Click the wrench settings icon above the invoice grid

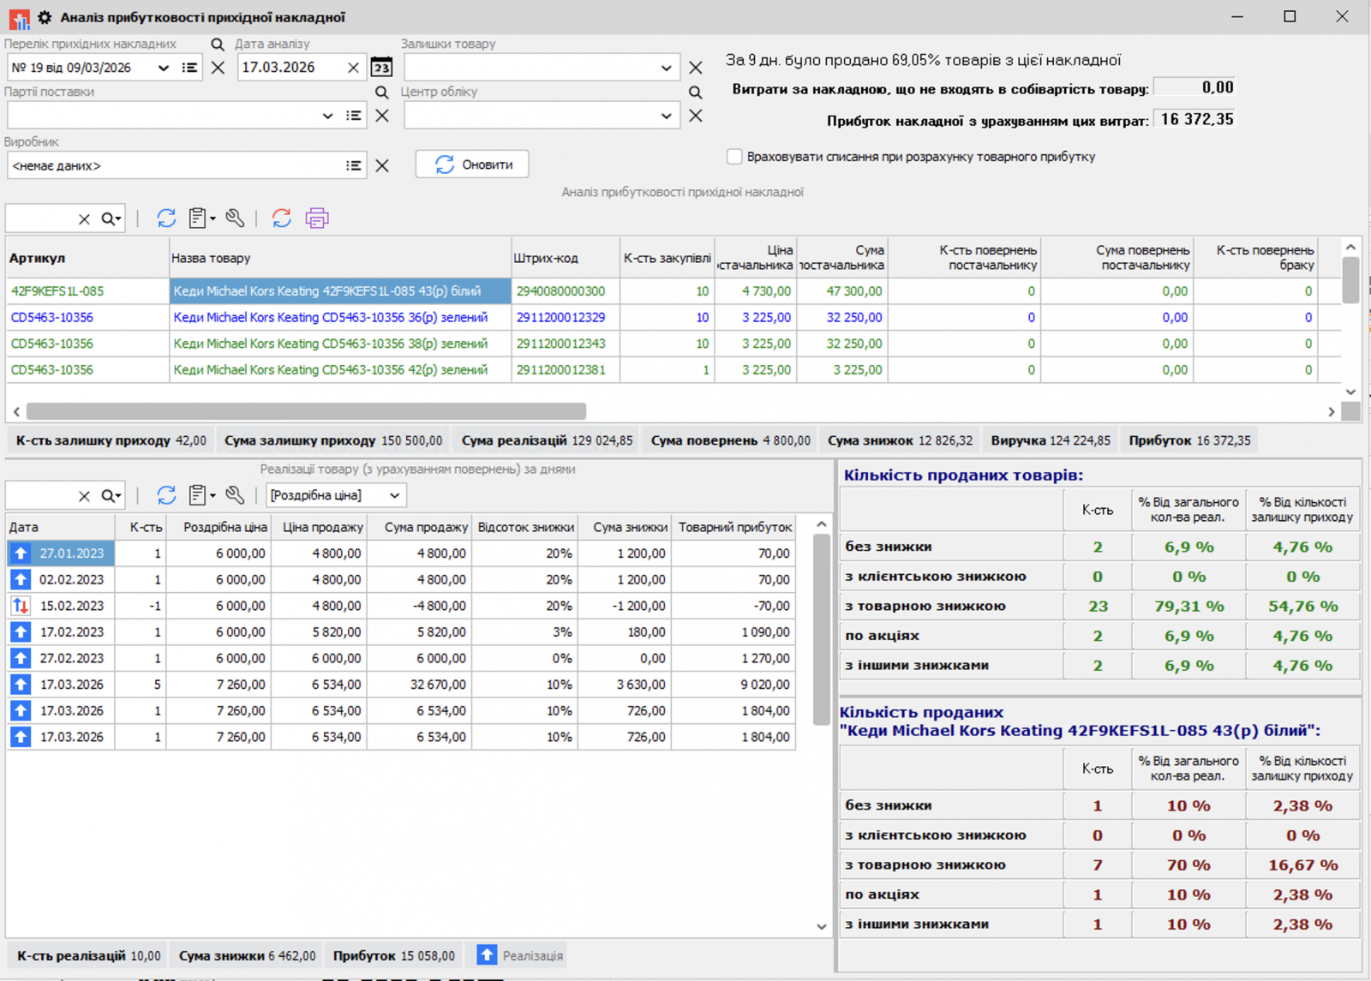(236, 218)
